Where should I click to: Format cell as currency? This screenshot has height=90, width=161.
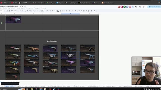click(20, 11)
